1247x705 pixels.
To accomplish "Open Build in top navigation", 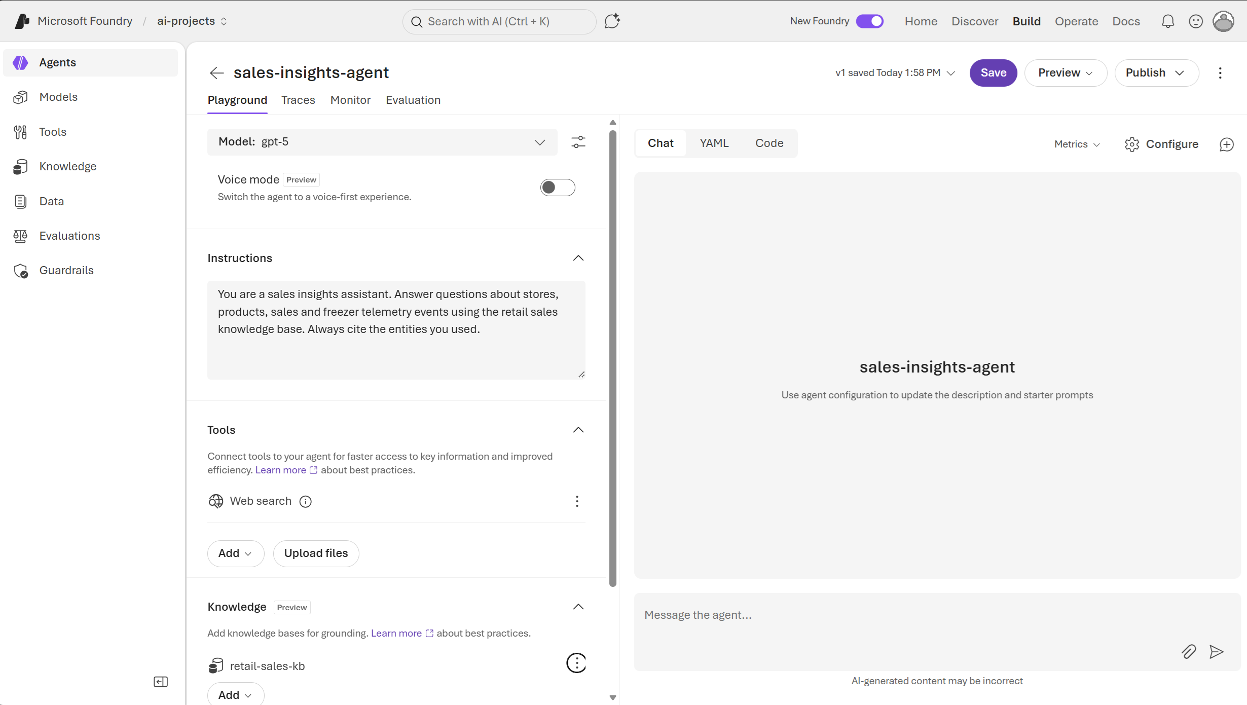I will coord(1026,21).
